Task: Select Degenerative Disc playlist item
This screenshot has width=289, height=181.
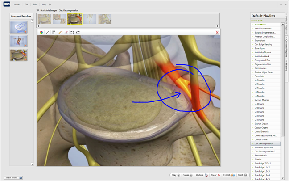Action: pos(266,64)
